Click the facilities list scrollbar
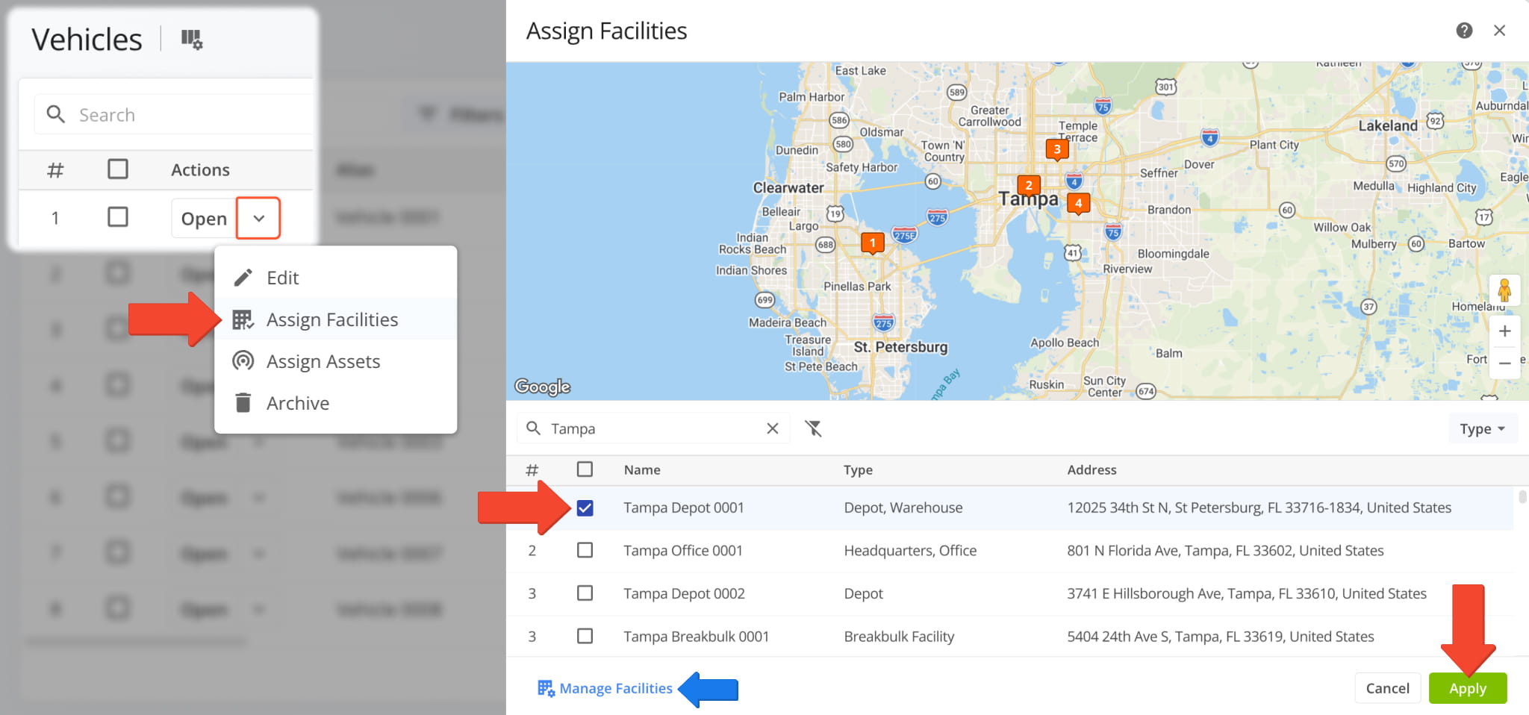 [1522, 496]
